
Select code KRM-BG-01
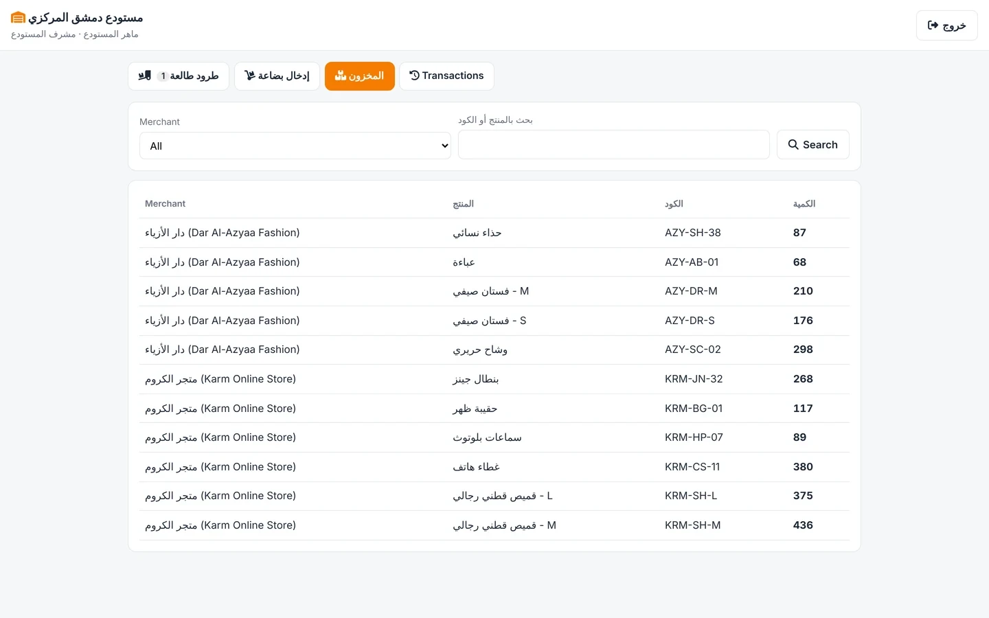(694, 409)
